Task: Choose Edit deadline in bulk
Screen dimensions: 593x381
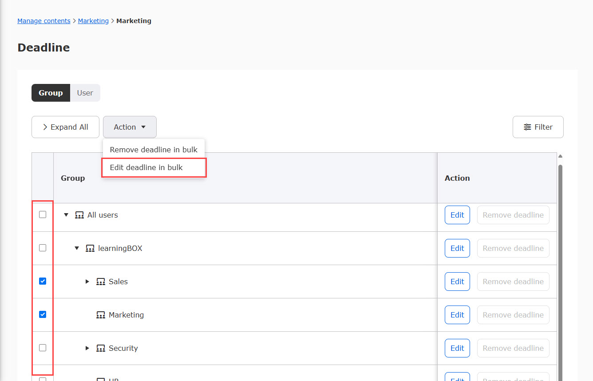Action: 146,167
